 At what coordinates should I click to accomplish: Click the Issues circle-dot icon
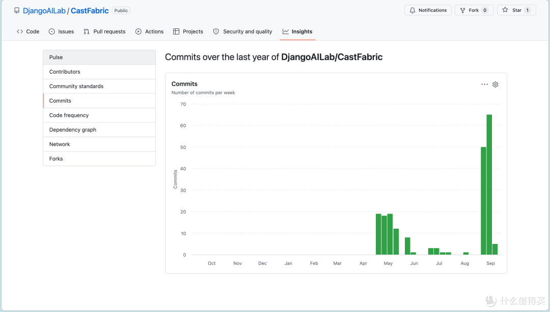[51, 32]
